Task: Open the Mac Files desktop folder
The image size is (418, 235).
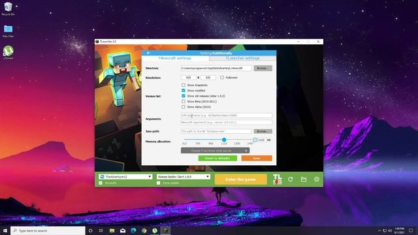Action: (8, 31)
